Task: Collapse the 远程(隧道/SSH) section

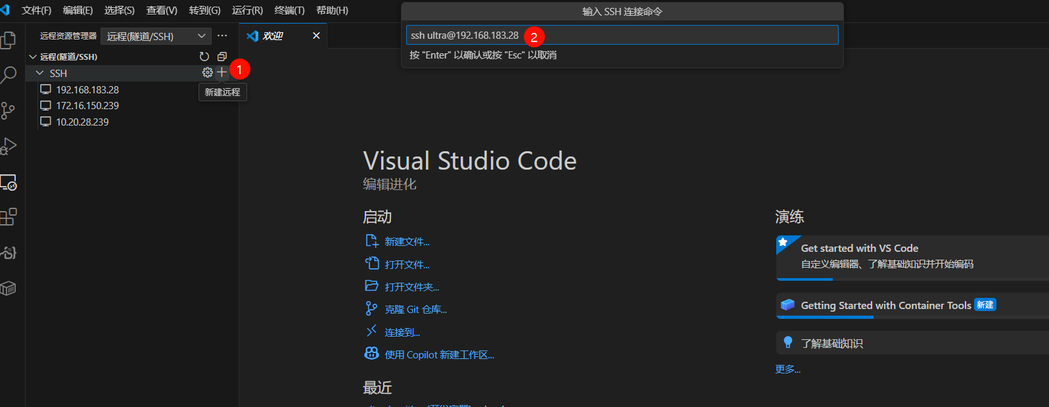Action: [x=33, y=57]
